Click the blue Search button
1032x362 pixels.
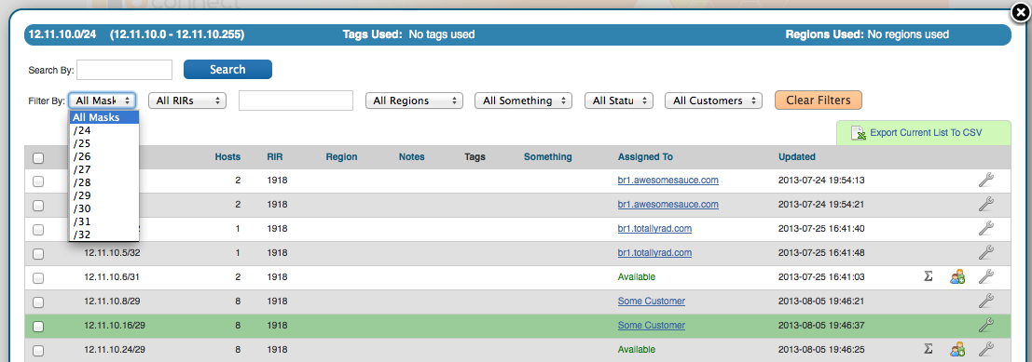227,69
